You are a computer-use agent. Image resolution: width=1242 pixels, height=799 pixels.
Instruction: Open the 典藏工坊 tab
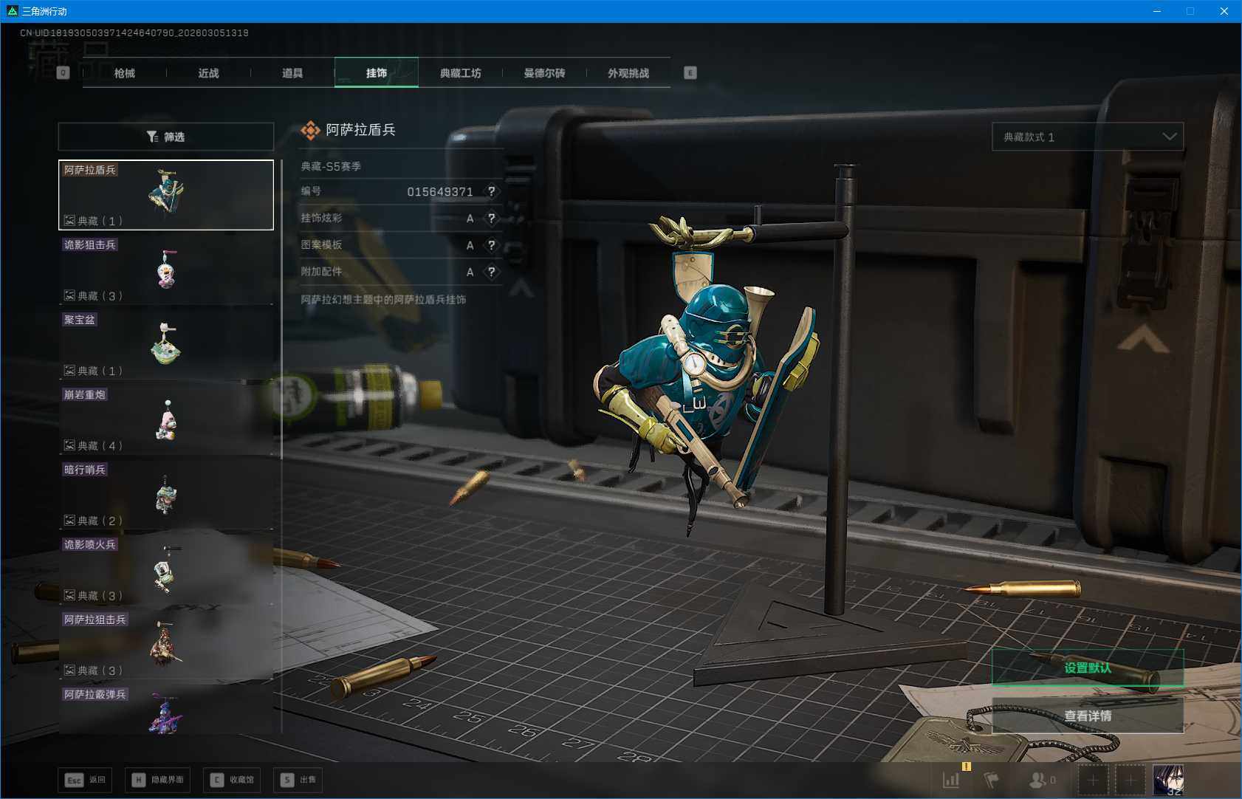click(x=460, y=73)
